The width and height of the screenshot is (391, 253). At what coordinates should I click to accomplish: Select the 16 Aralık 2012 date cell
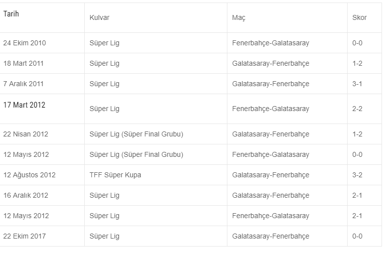tap(26, 195)
